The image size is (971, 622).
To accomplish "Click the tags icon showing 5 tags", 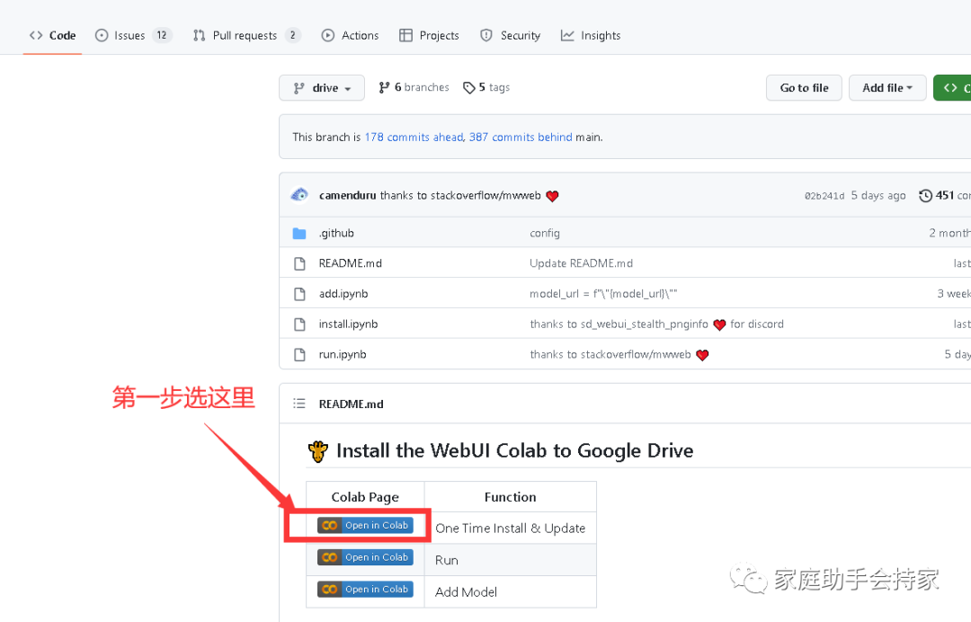I will coord(469,88).
